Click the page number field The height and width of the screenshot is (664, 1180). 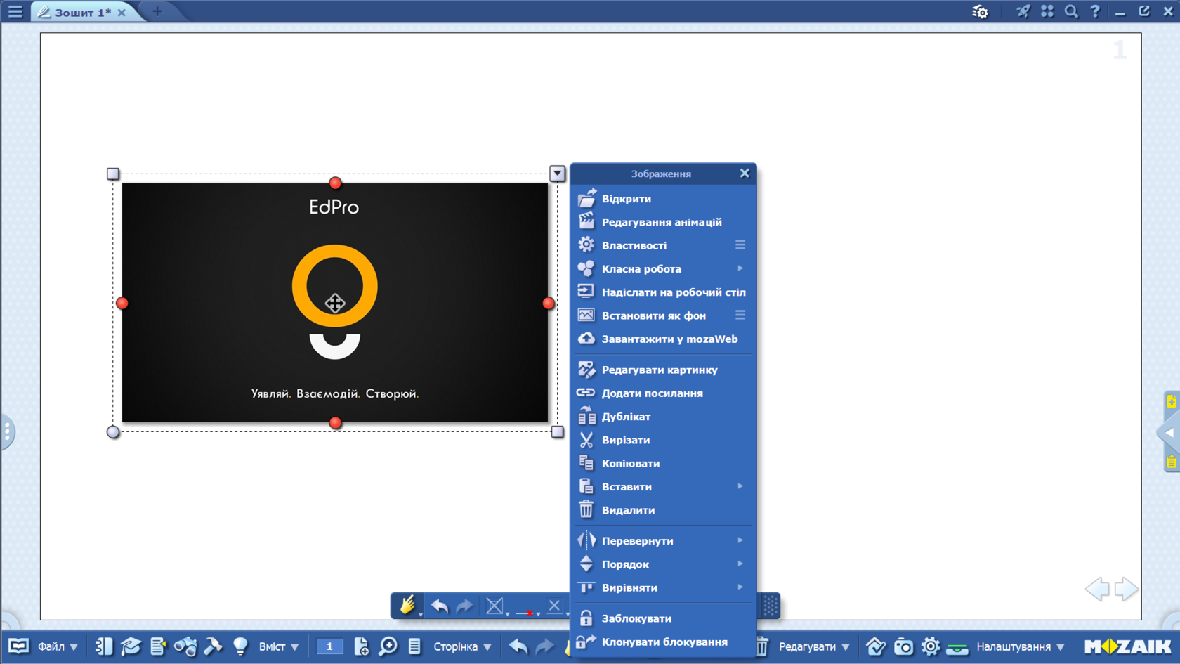[x=329, y=646]
